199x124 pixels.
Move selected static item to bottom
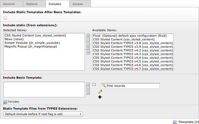tap(88, 48)
